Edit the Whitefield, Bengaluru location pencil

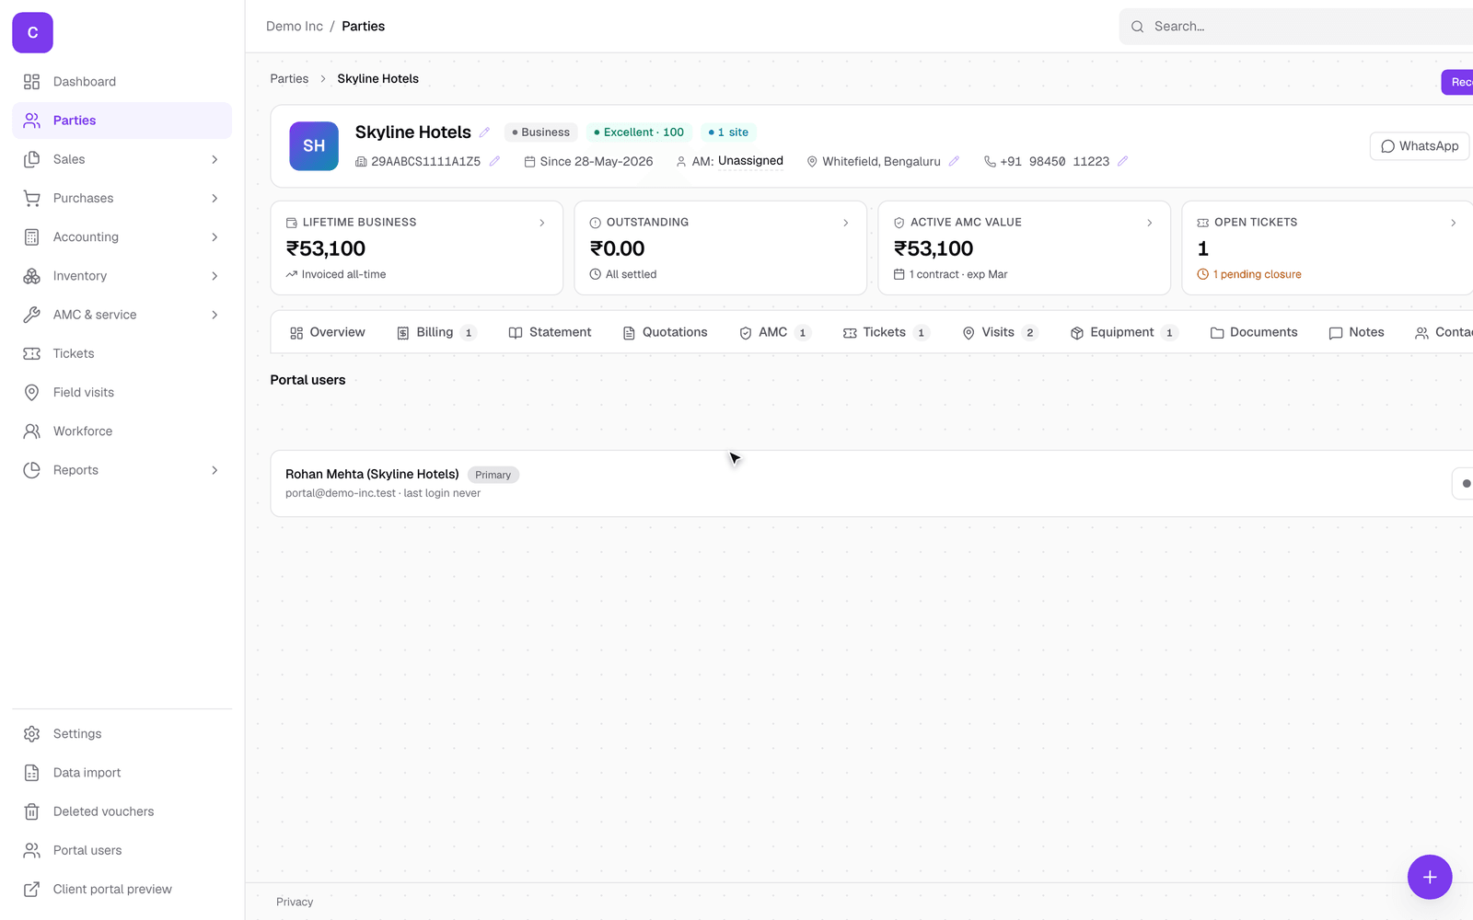[x=954, y=161]
